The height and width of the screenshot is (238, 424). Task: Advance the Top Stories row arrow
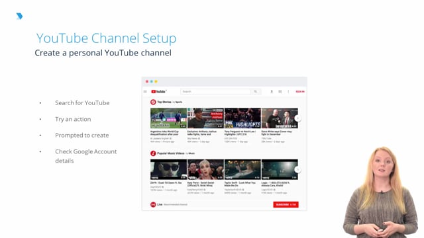click(297, 118)
